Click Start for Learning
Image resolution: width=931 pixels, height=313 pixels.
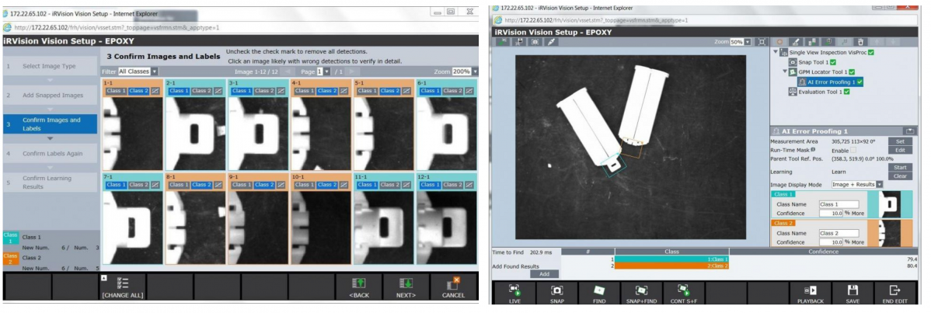(900, 168)
